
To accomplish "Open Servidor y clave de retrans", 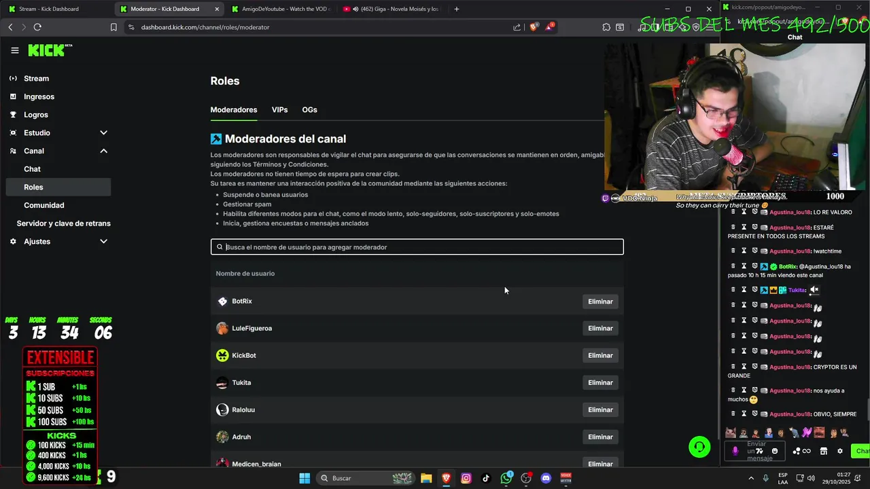I will [x=63, y=223].
